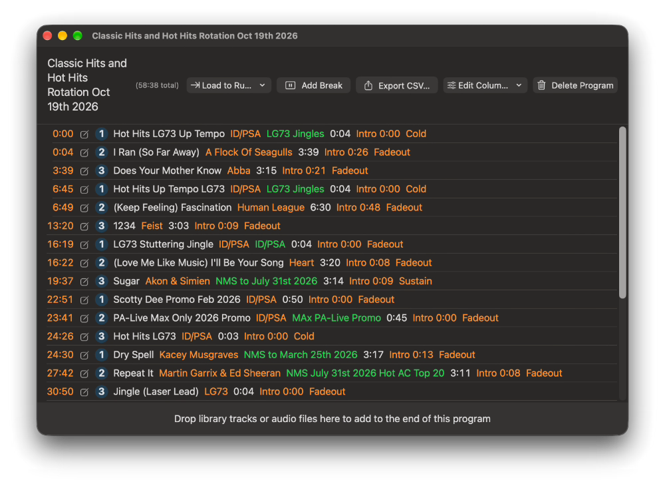Select Martin Garrix & Ed Sheeran text
Image resolution: width=665 pixels, height=484 pixels.
219,373
